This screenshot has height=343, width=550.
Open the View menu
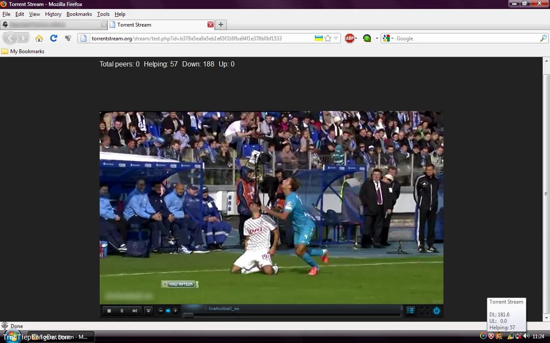(34, 14)
